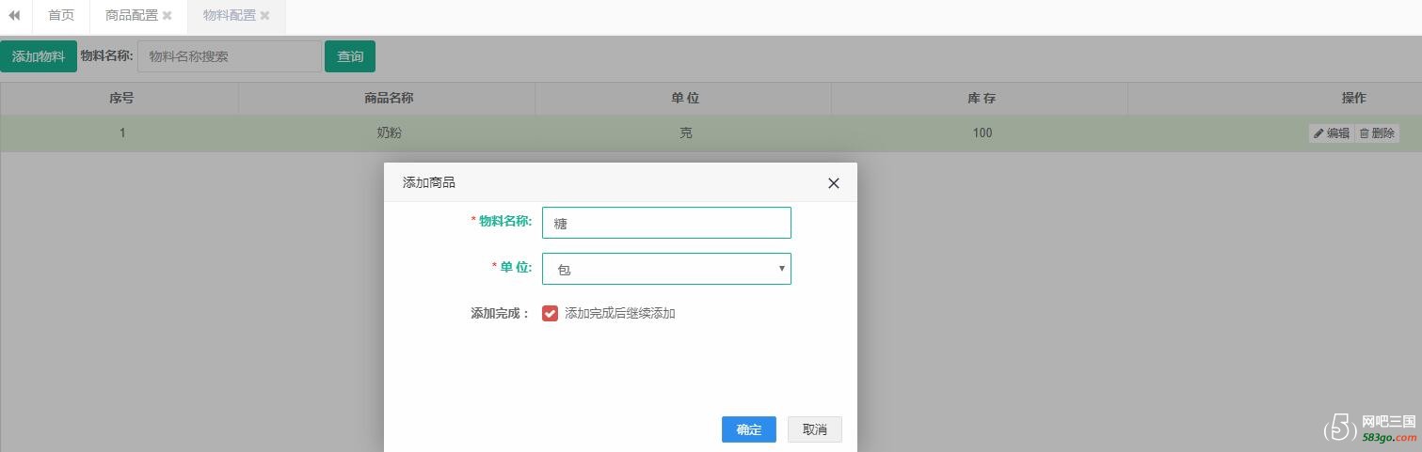Image resolution: width=1422 pixels, height=452 pixels.
Task: Click the double-left arrow tab scroll icon
Action: coord(14,16)
